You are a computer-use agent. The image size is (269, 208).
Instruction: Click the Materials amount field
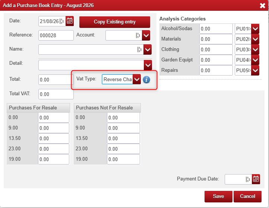point(216,39)
